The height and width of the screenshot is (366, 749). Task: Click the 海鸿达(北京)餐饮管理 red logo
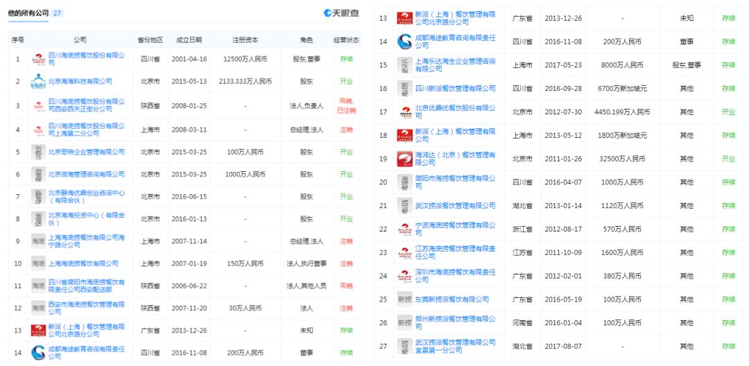[404, 159]
